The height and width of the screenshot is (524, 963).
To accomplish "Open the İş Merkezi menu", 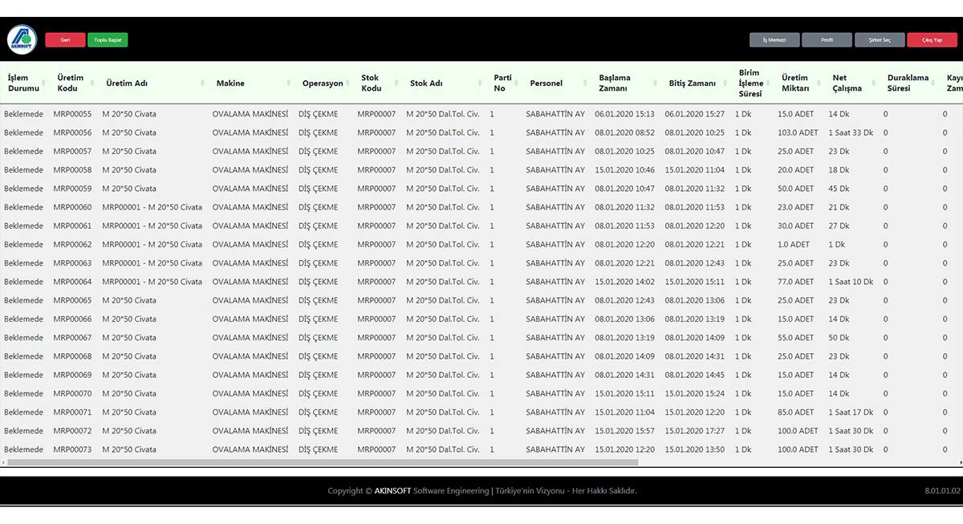I will coord(774,39).
